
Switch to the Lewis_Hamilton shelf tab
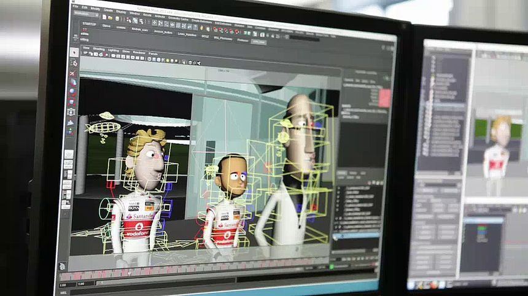tap(187, 34)
